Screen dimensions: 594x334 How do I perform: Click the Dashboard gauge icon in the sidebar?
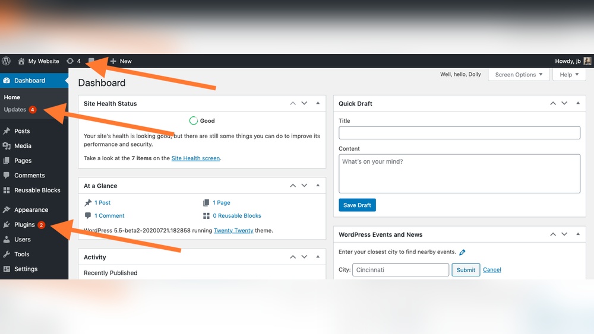click(x=7, y=81)
